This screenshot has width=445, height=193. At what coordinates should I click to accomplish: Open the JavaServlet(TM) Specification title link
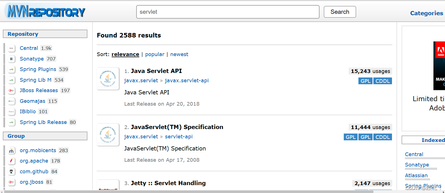[x=177, y=127]
